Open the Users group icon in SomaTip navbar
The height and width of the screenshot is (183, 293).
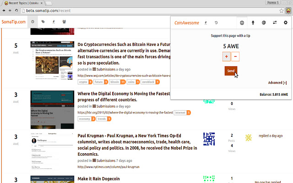64,22
